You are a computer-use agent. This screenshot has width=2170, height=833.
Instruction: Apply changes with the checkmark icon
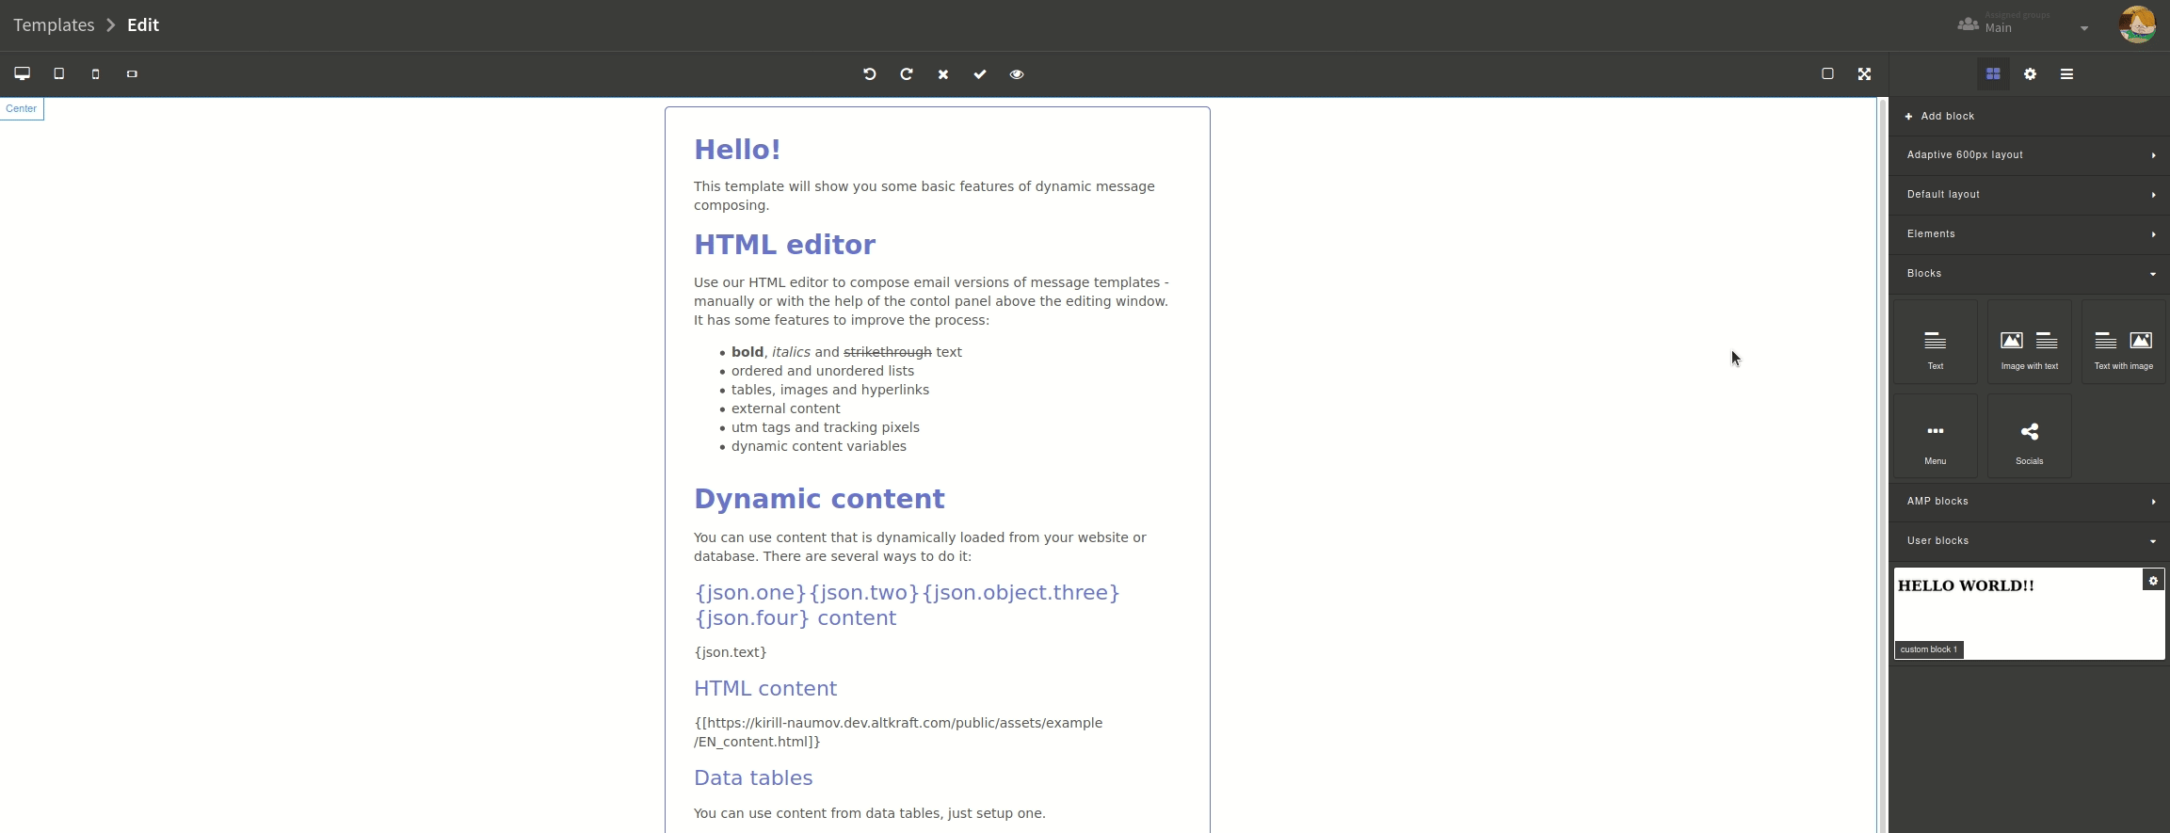979,74
